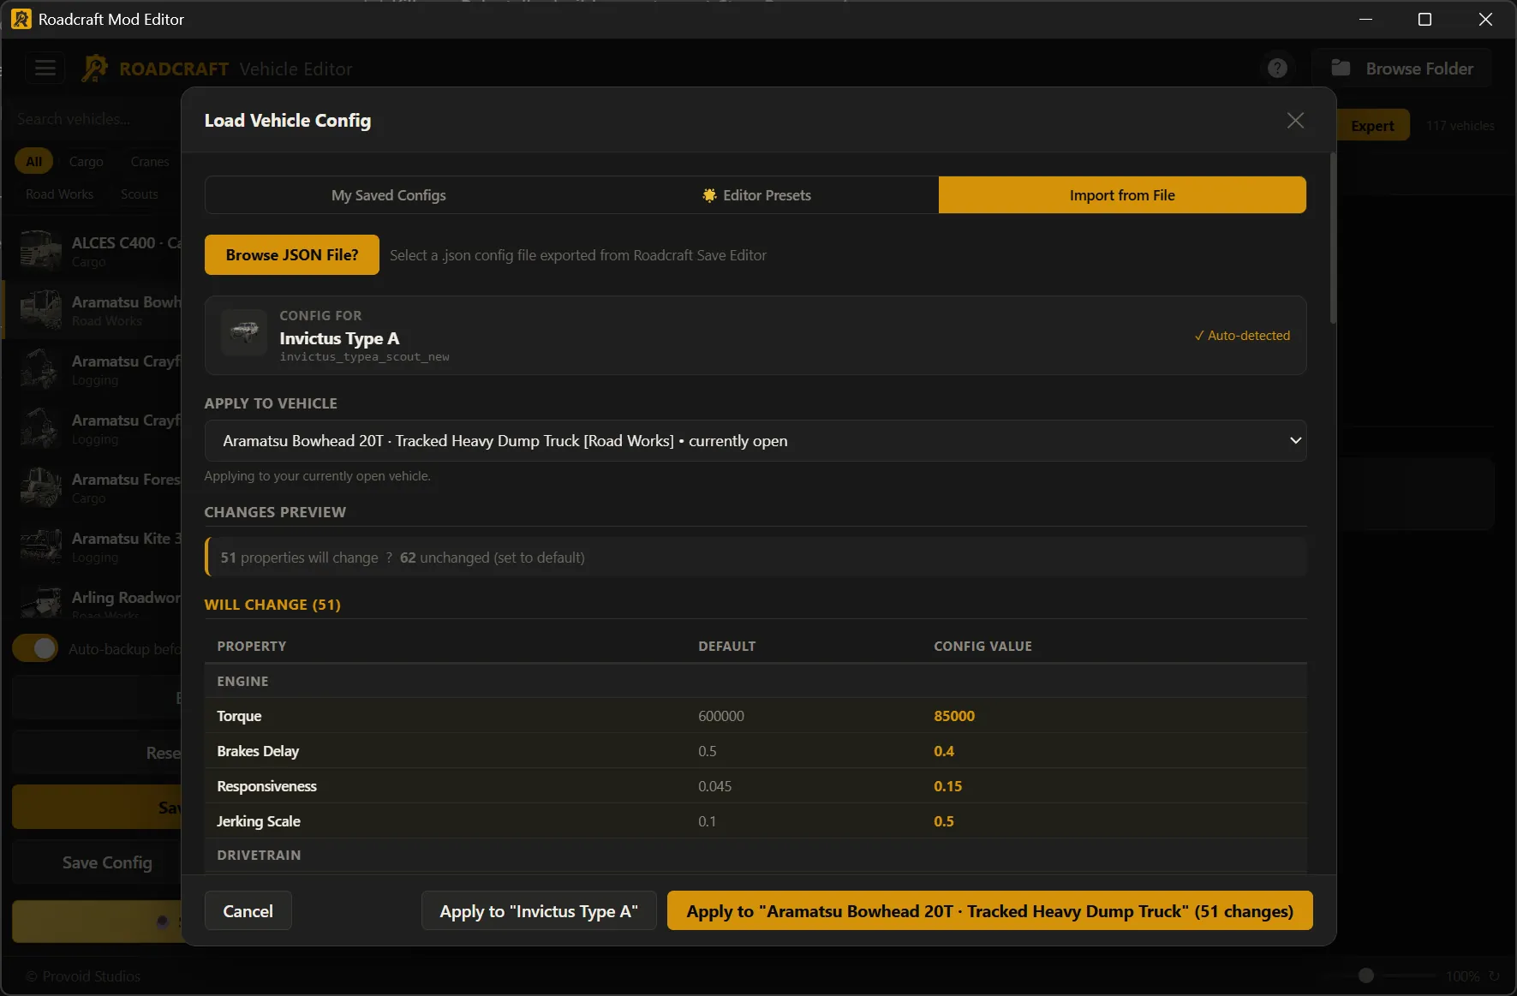Viewport: 1517px width, 996px height.
Task: Click the Roadcraft logo icon in header
Action: pyautogui.click(x=94, y=69)
